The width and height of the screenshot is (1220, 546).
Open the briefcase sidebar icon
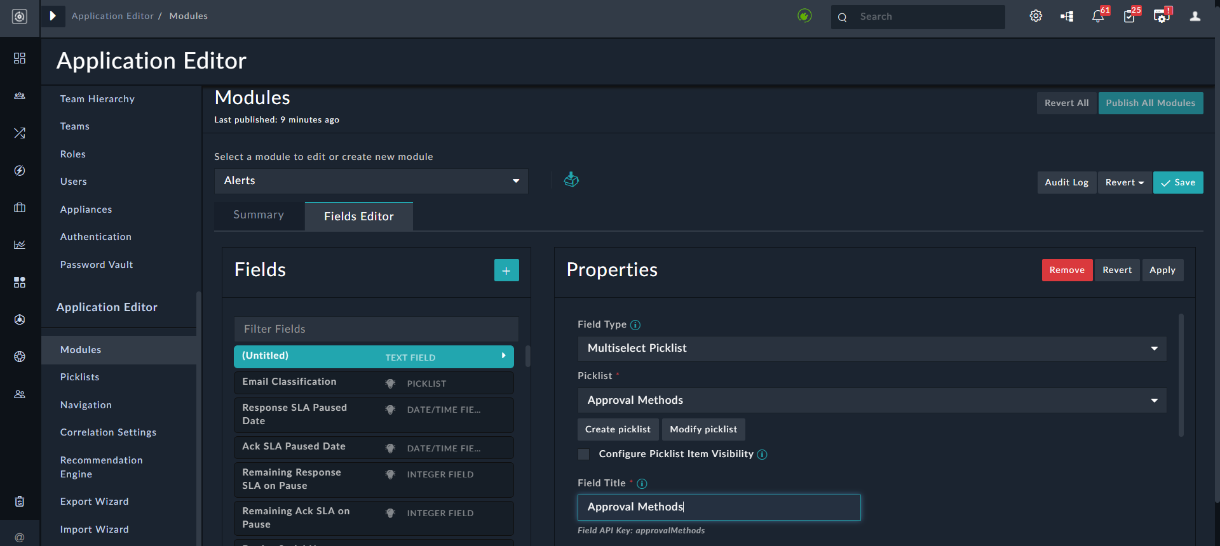[x=20, y=208]
